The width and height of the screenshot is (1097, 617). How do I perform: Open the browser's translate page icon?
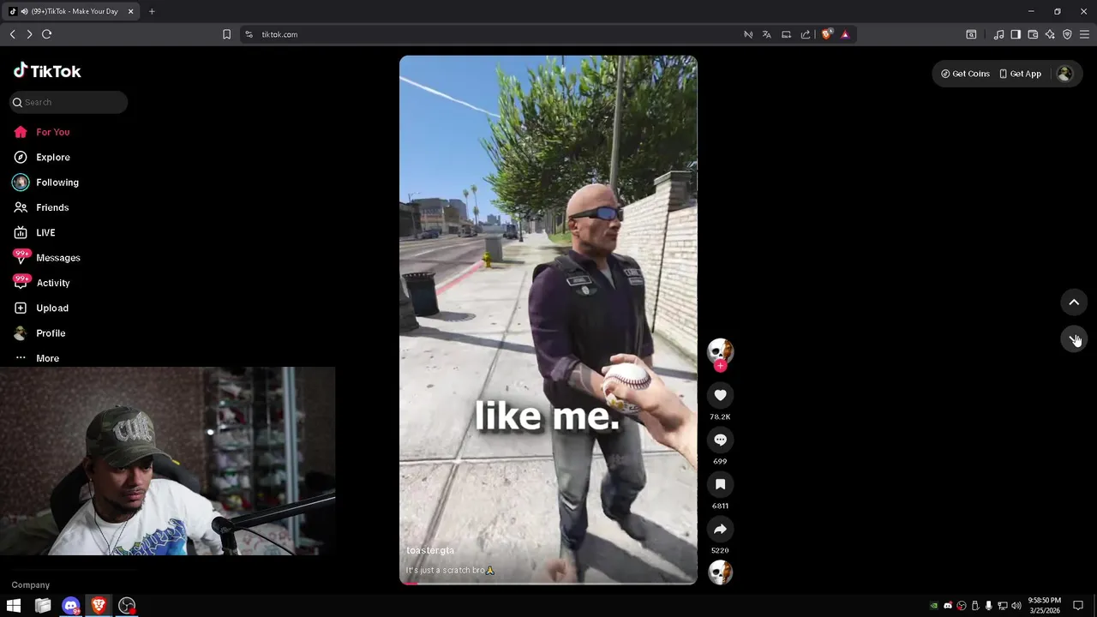click(766, 34)
